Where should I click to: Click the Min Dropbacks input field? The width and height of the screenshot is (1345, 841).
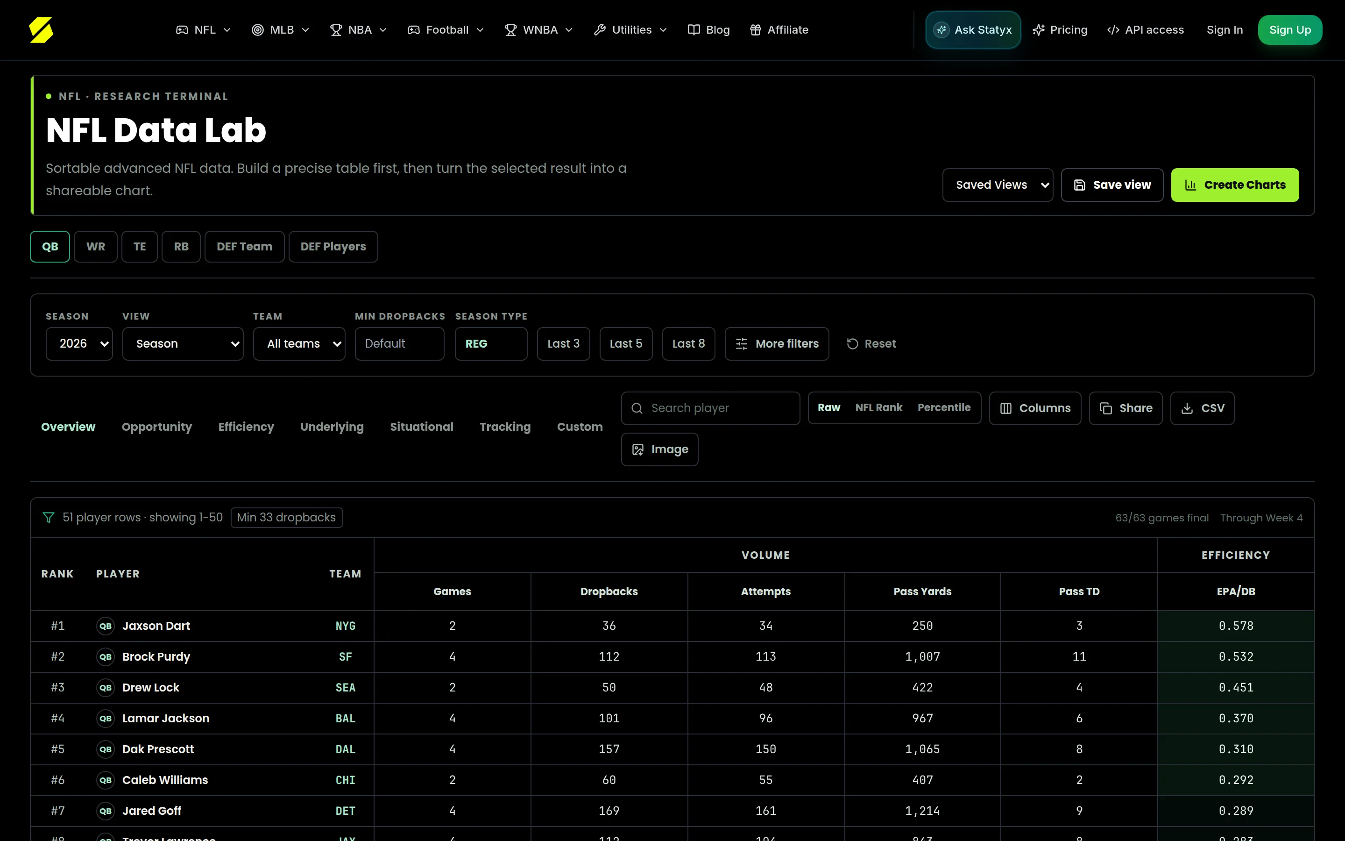tap(400, 344)
